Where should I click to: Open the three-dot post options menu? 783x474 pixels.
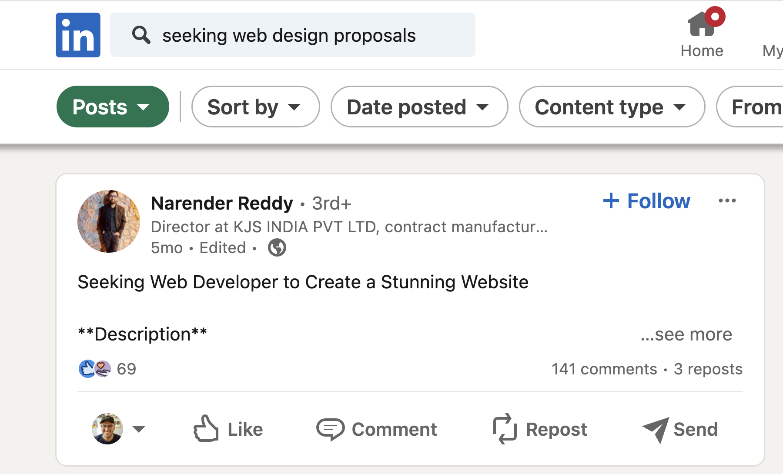tap(727, 200)
